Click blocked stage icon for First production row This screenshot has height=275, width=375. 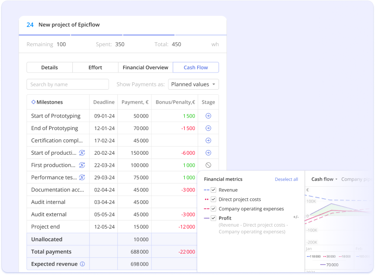[x=208, y=165]
